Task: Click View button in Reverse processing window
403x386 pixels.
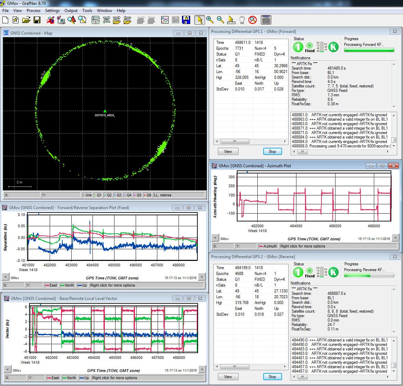Action: (228, 377)
